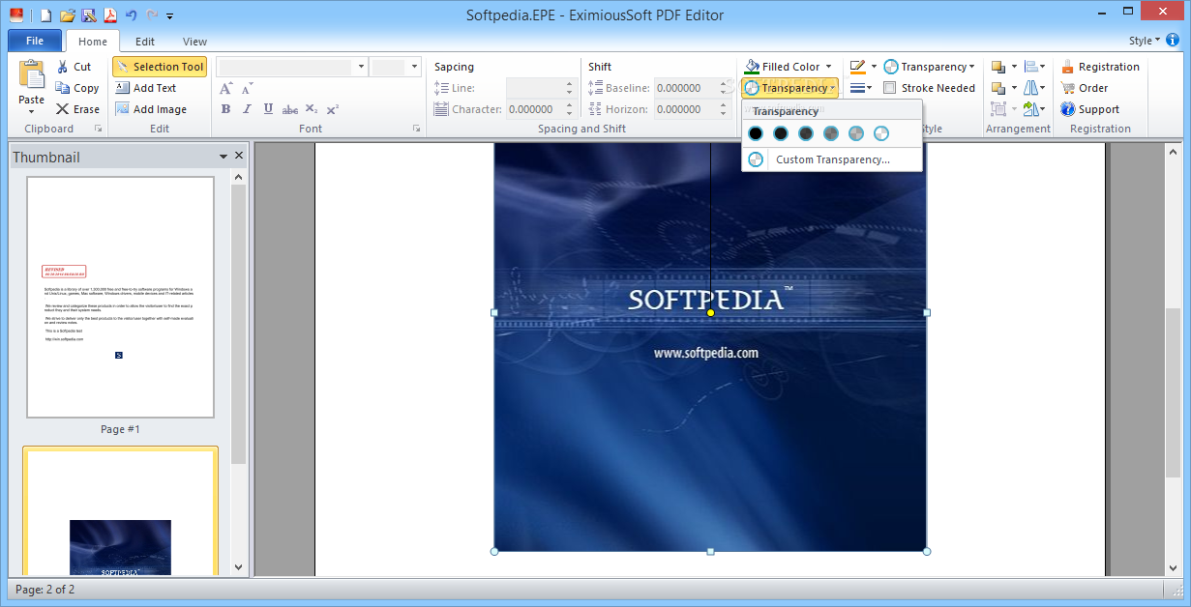
Task: Click the Order shopping cart item
Action: 1085,88
